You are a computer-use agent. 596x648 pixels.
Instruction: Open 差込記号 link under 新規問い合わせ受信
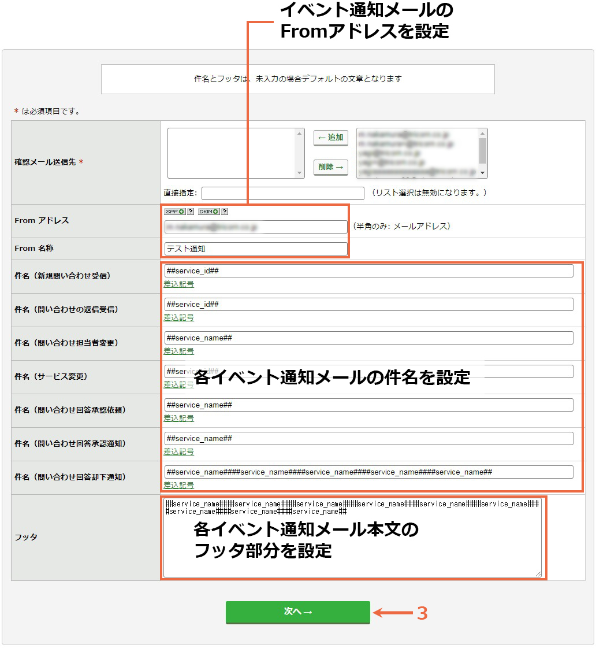pos(178,284)
